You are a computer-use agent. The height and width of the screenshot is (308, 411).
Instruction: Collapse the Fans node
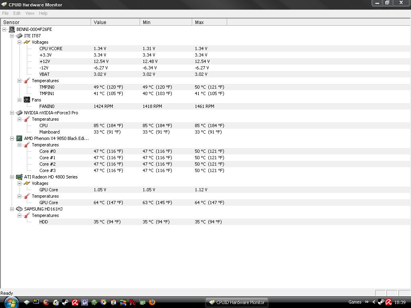tap(19, 100)
